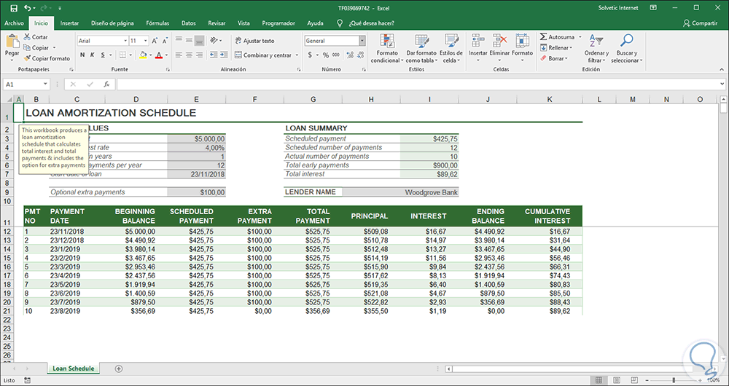Image resolution: width=729 pixels, height=386 pixels.
Task: Click Ordenar y filtrar icon
Action: click(x=596, y=42)
